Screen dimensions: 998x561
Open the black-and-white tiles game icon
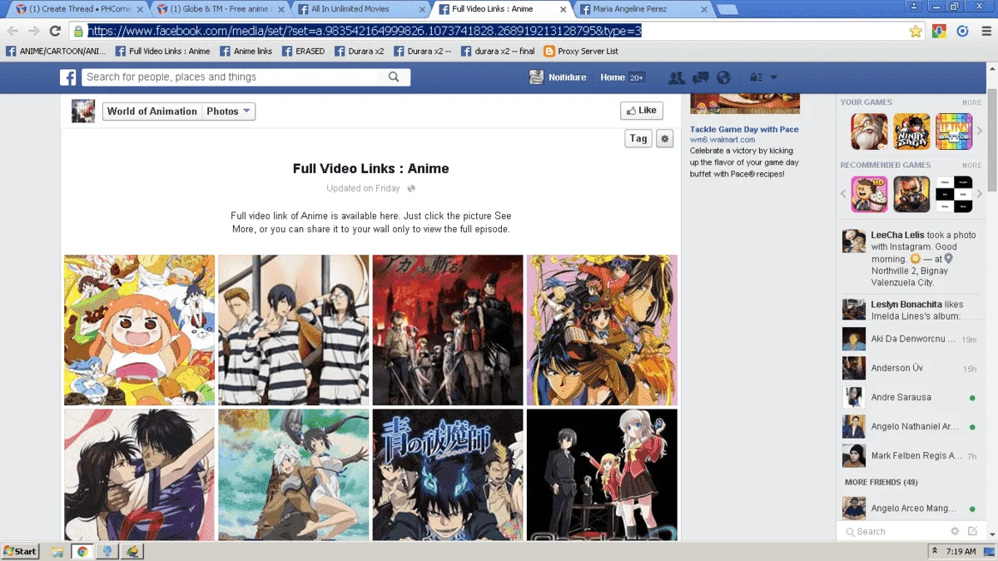click(x=953, y=194)
